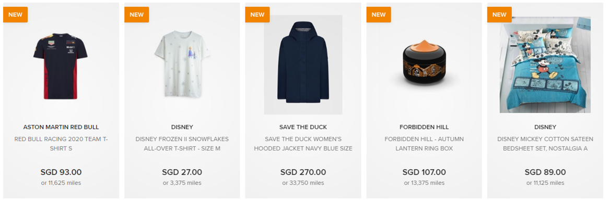Viewport: 609px width, 202px height.
Task: Select the SGD 270.00 price text
Action: point(303,172)
